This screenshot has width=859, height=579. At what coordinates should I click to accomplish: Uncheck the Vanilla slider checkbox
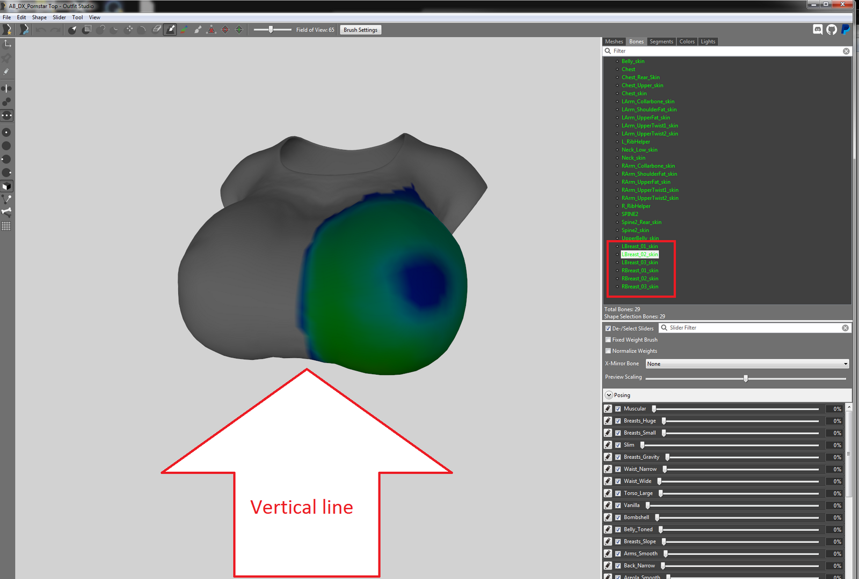[x=618, y=505]
